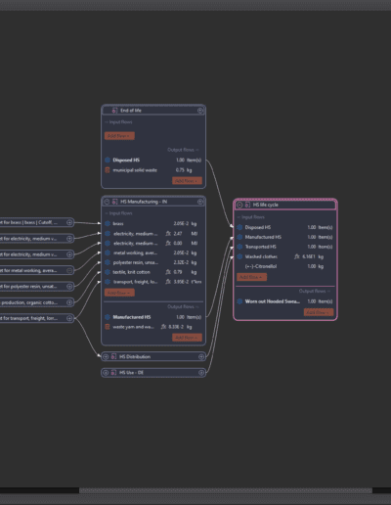This screenshot has height=505, width=391.
Task: Expand right side of End of life node
Action: click(200, 111)
